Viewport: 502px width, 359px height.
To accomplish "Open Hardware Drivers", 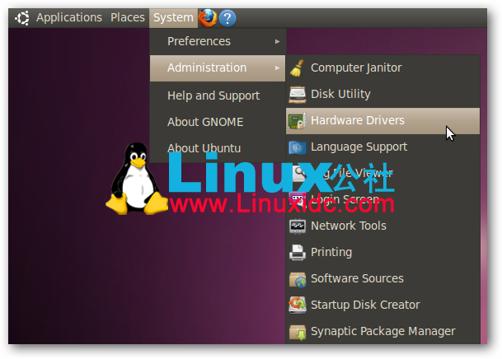I will [x=383, y=121].
